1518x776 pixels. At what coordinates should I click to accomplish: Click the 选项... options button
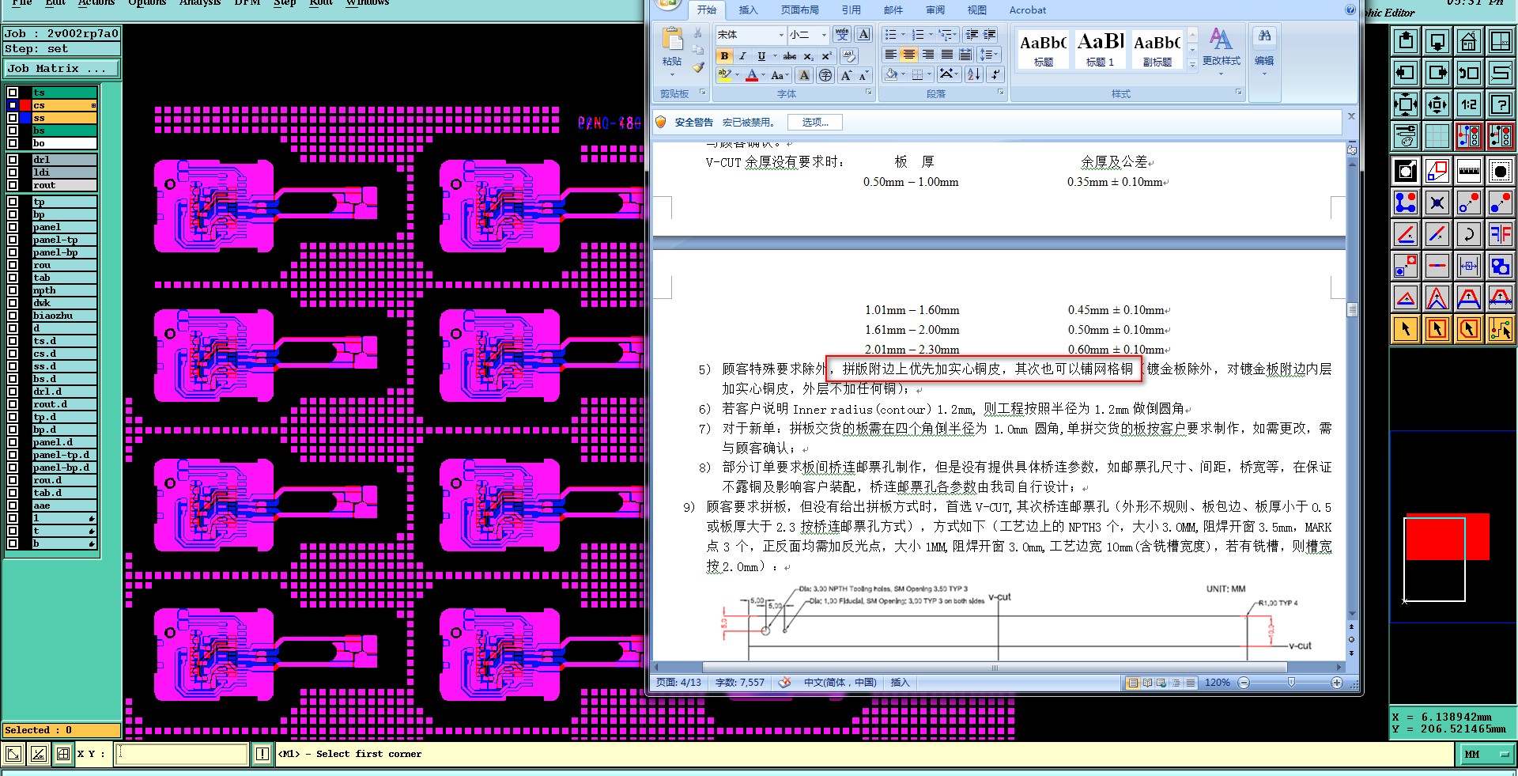pos(815,123)
